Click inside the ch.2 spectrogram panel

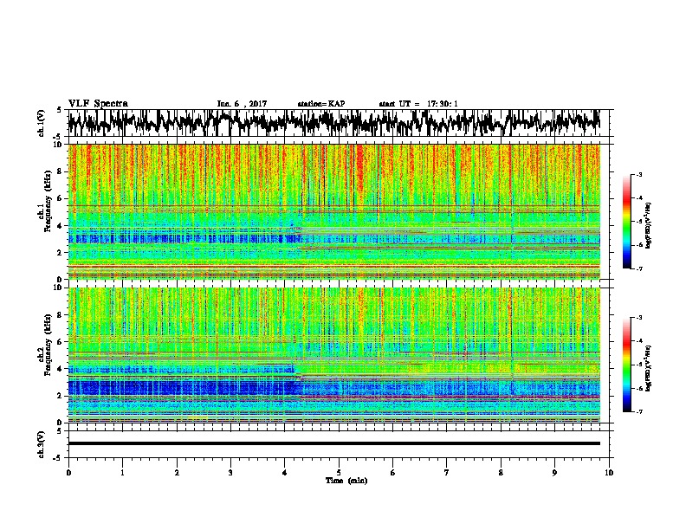tap(333, 355)
